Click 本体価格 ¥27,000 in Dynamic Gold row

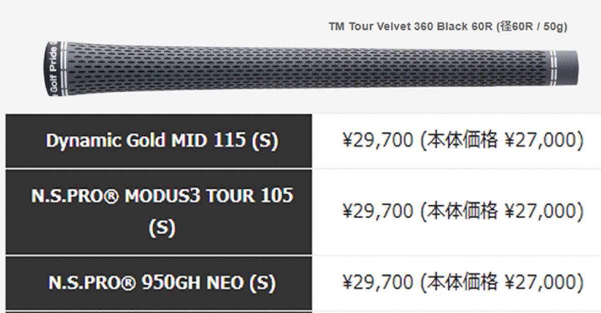click(501, 141)
